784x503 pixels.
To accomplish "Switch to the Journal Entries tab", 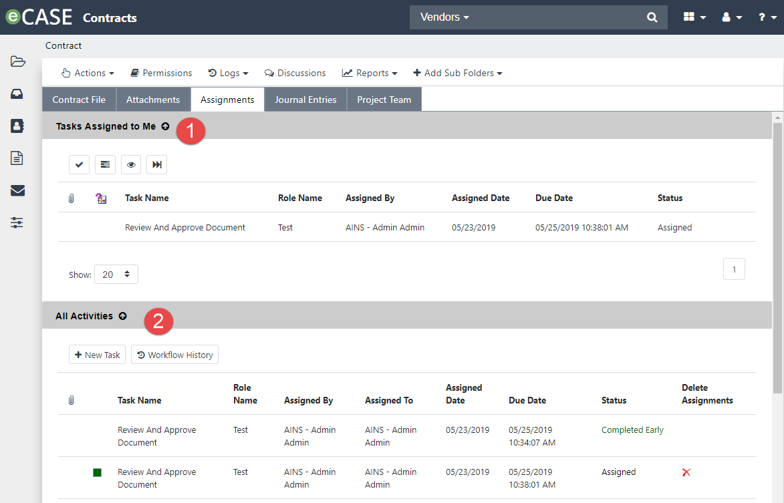I will pos(305,100).
